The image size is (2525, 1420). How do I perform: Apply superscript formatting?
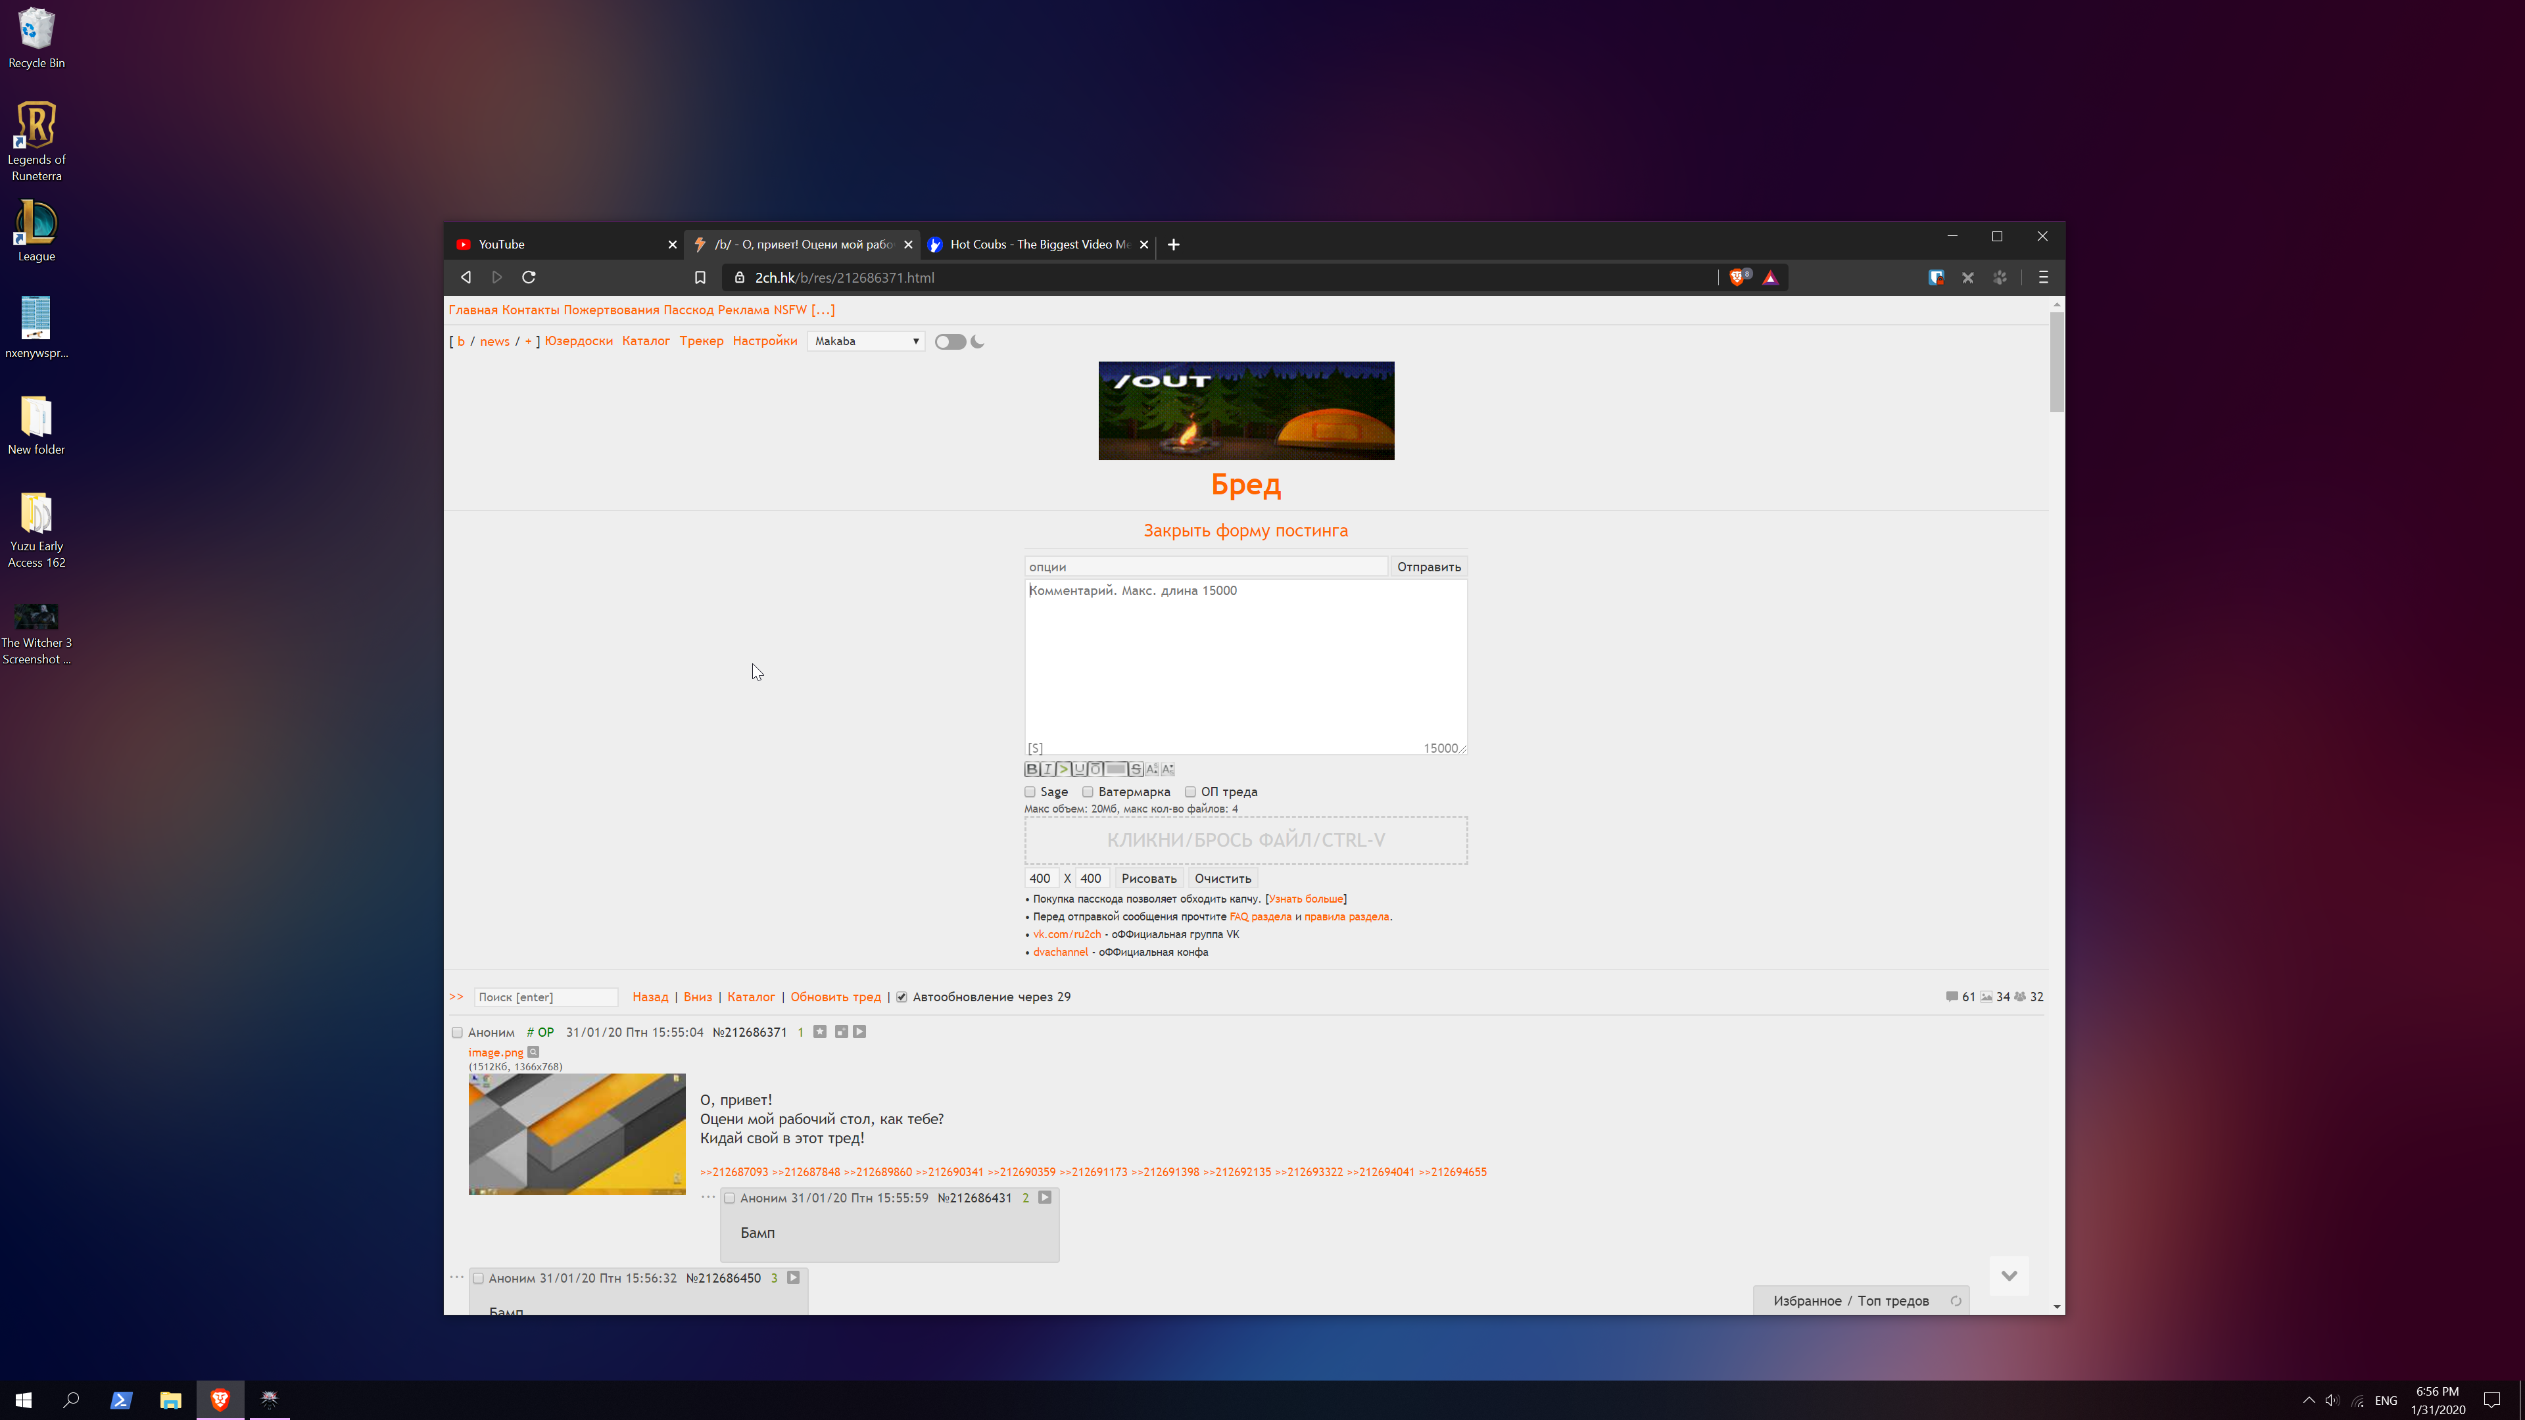[1153, 769]
